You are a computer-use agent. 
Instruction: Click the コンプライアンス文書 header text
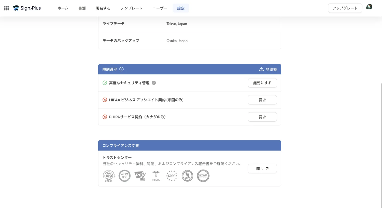pyautogui.click(x=121, y=146)
